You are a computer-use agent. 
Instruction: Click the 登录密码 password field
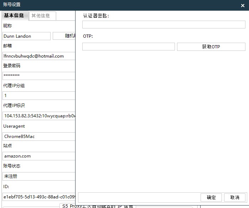(x=39, y=76)
